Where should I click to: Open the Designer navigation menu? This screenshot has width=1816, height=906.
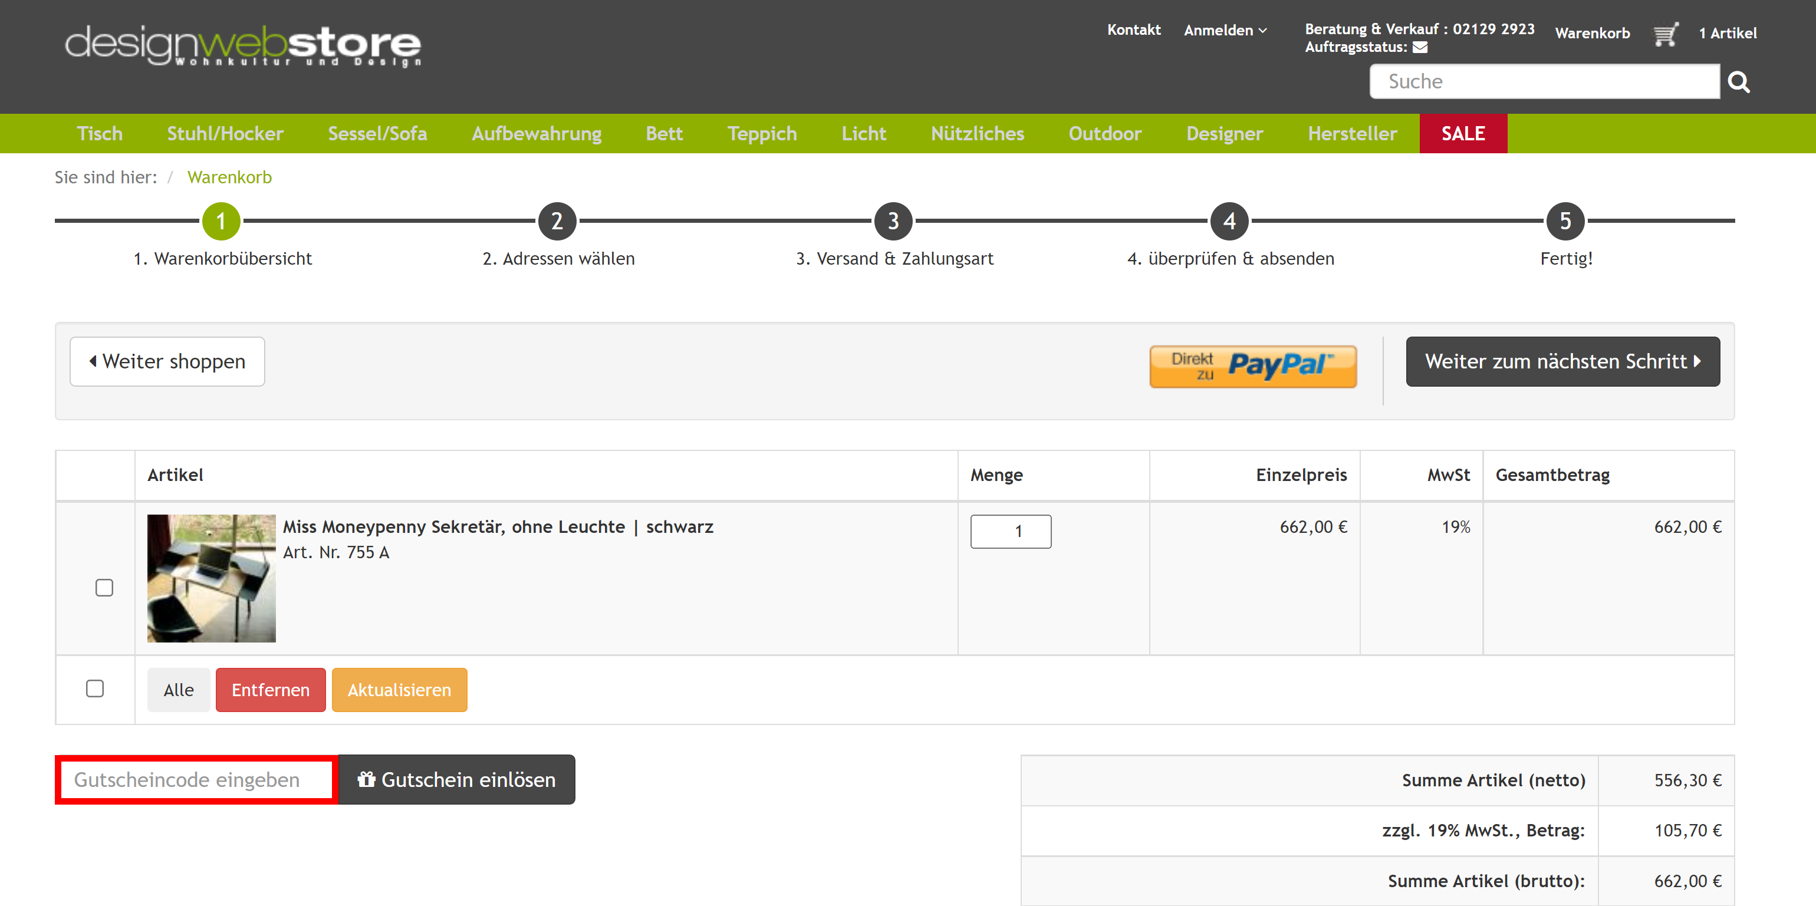(x=1225, y=133)
